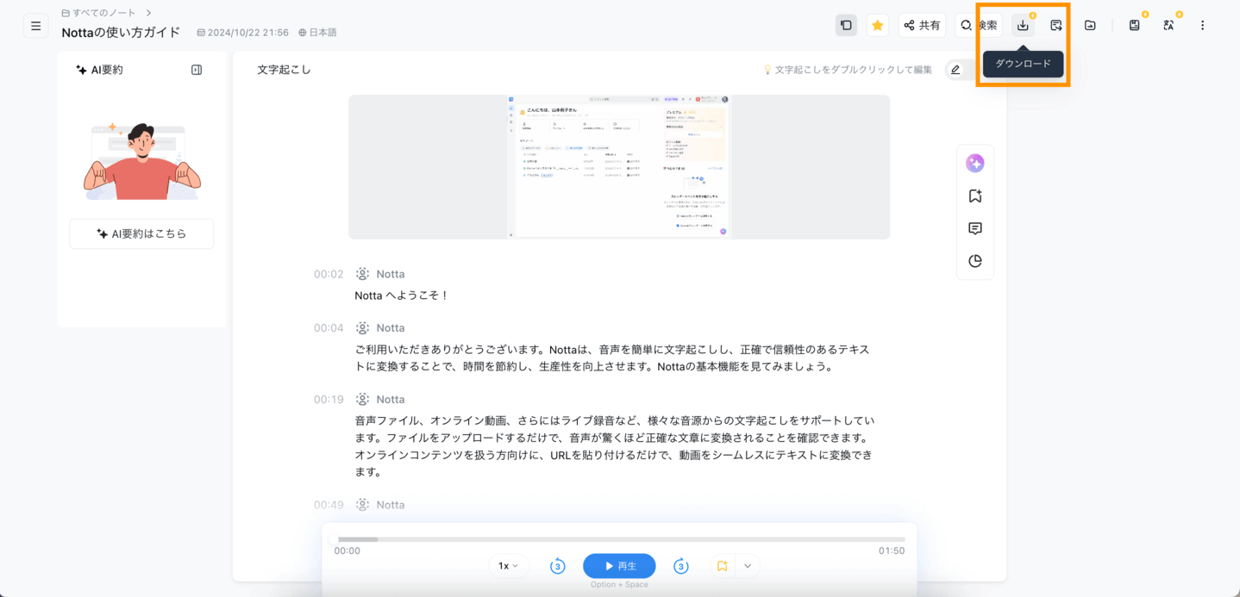Screen dimensions: 1240x597
Task: Expand the bookmark options chevron
Action: [x=748, y=566]
